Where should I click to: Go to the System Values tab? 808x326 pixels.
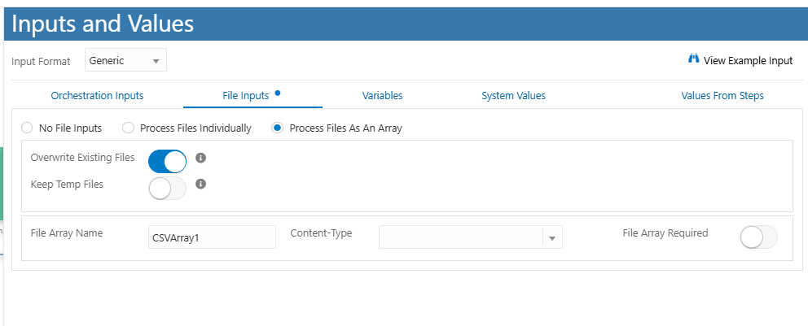pos(513,96)
